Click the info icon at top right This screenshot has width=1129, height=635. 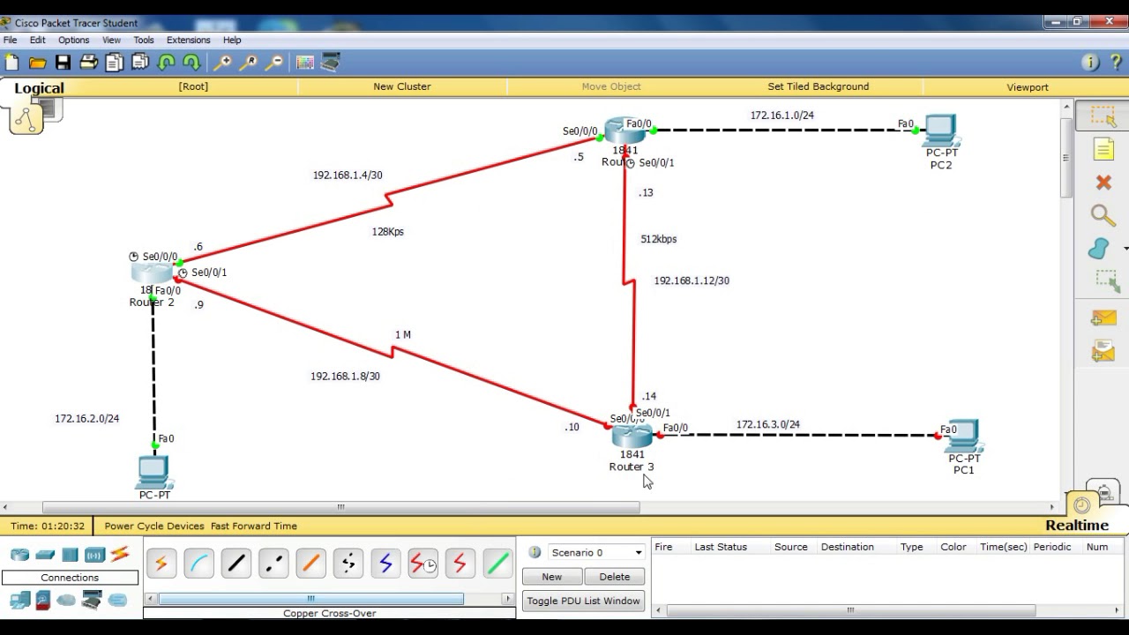pos(1090,63)
